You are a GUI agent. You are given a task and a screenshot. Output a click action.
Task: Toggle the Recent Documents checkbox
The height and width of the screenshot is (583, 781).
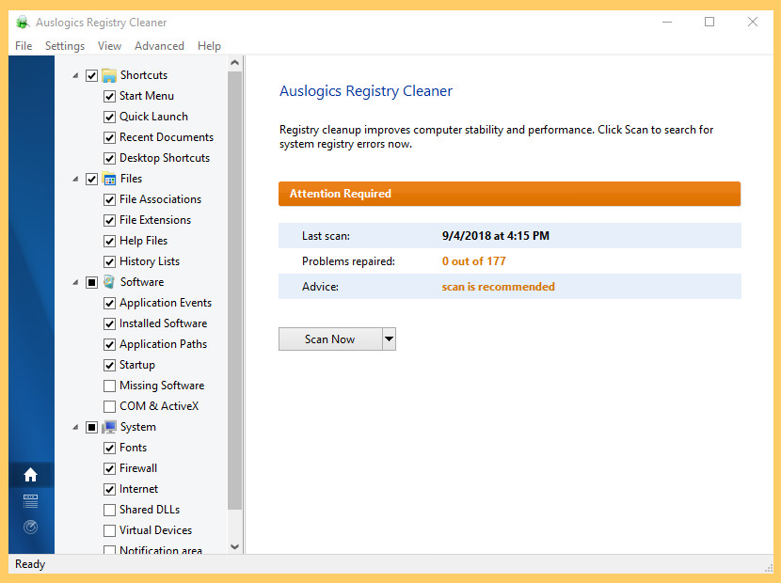click(109, 137)
